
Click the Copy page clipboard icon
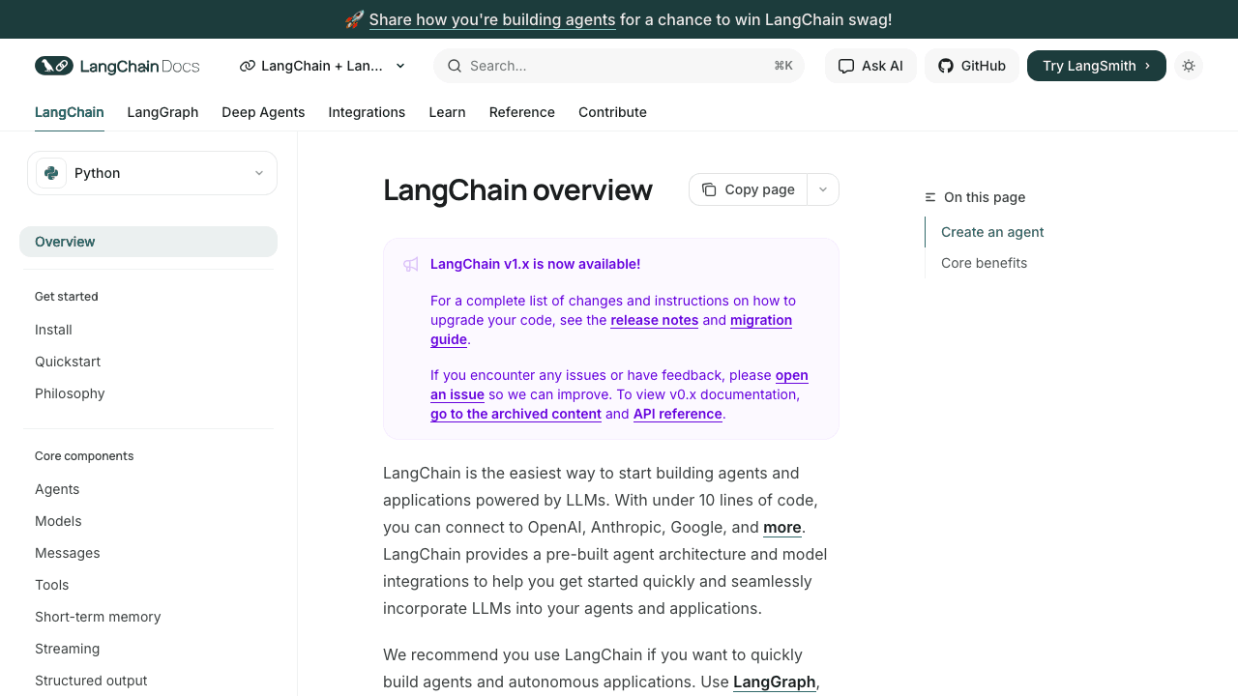pos(710,189)
